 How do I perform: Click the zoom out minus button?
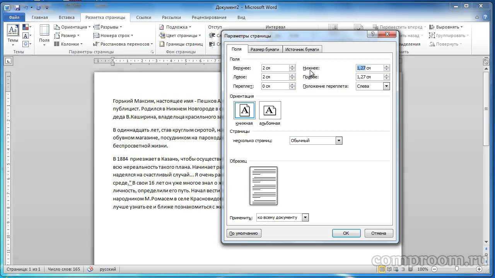[x=434, y=269]
